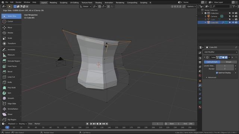Open the Material properties tab icon
The height and width of the screenshot is (134, 239).
(x=200, y=107)
